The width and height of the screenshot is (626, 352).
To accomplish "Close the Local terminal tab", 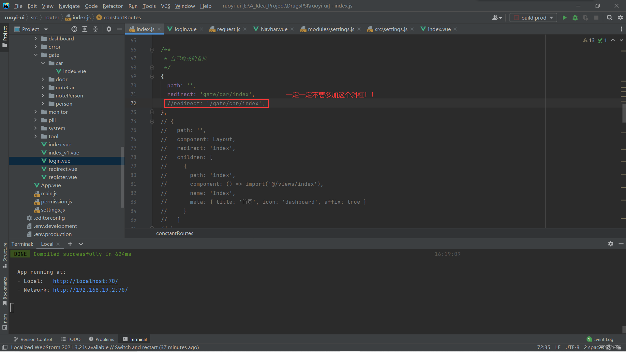I will pyautogui.click(x=58, y=244).
